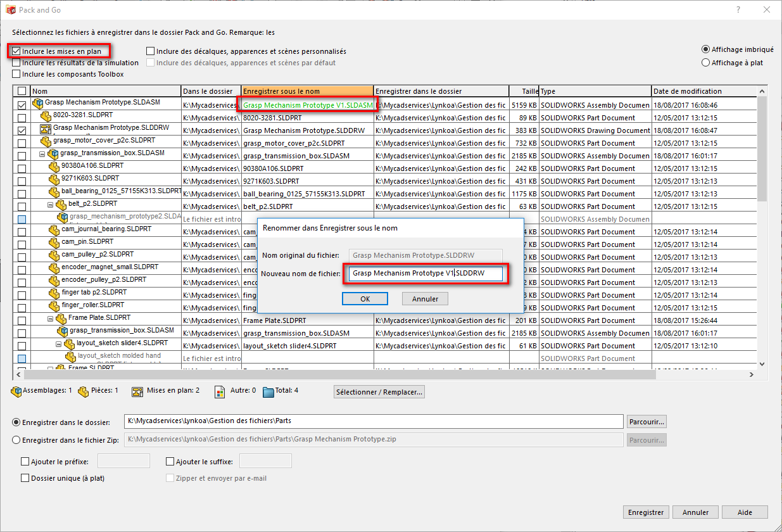Click the Frame Plate.SLDPRT part icon

(x=61, y=319)
